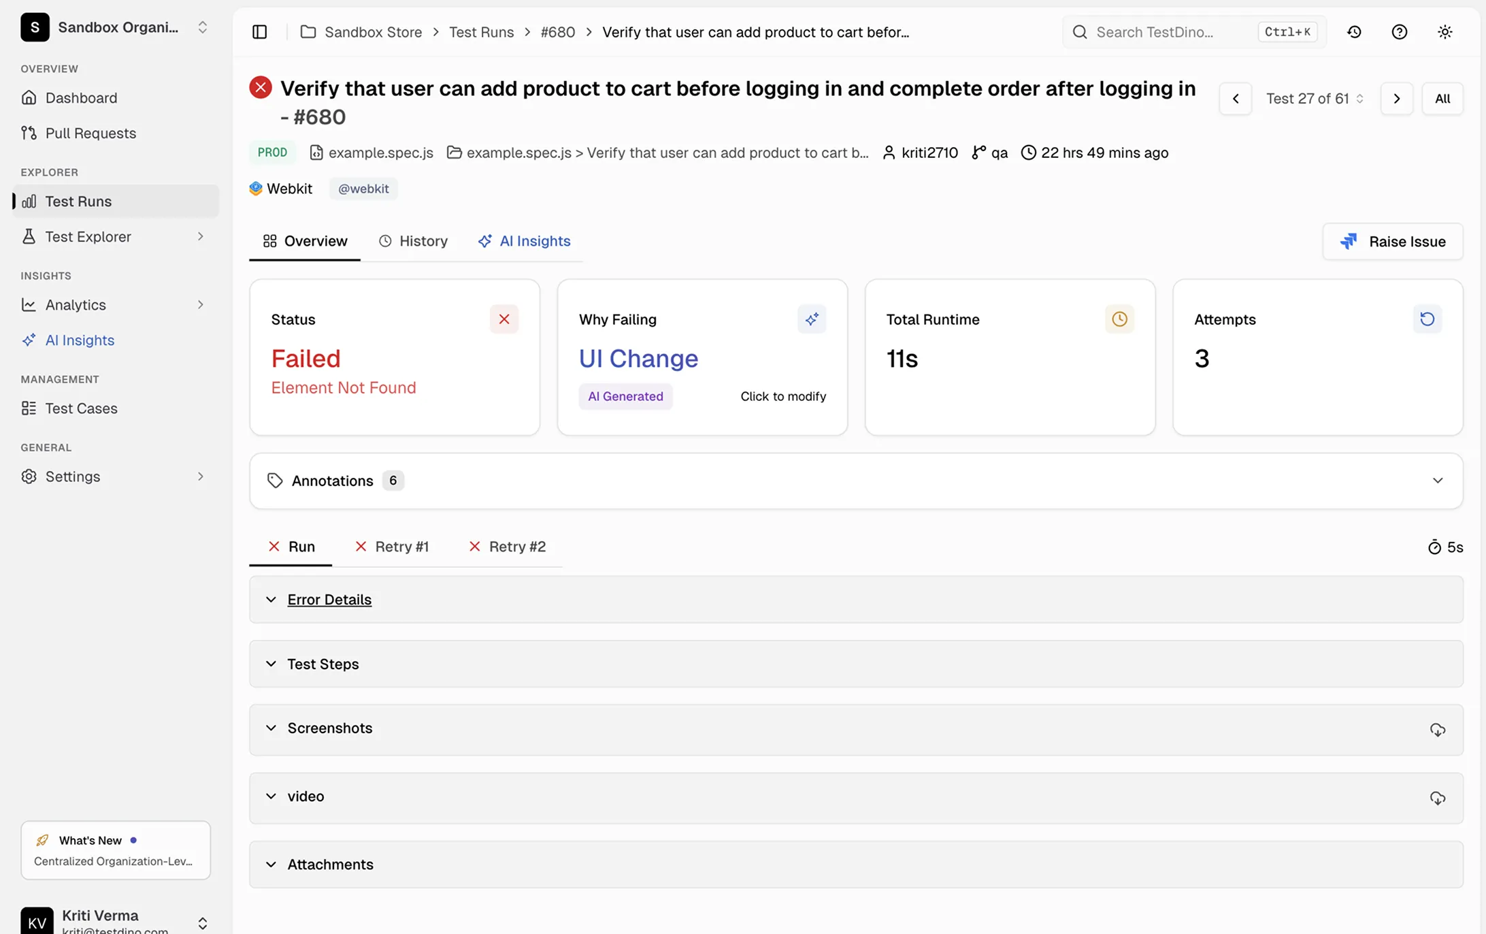The height and width of the screenshot is (934, 1486).
Task: Click the Total Runtime clock icon
Action: click(x=1119, y=319)
